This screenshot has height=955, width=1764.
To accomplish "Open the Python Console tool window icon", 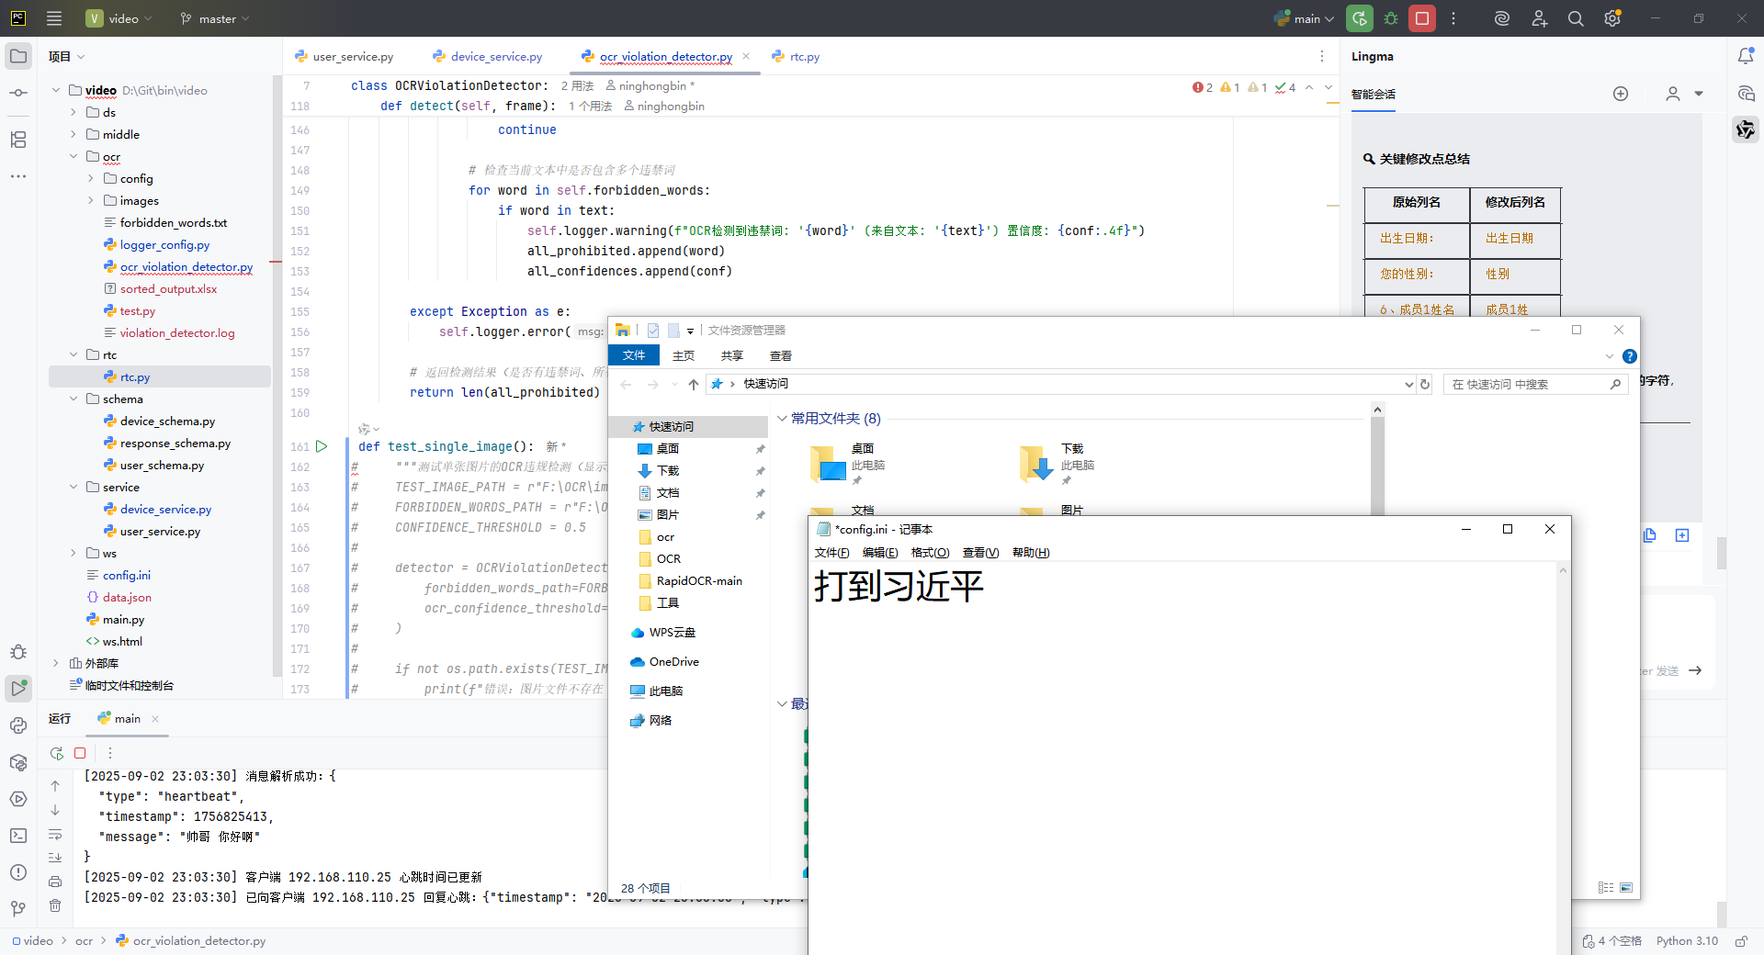I will [x=18, y=725].
